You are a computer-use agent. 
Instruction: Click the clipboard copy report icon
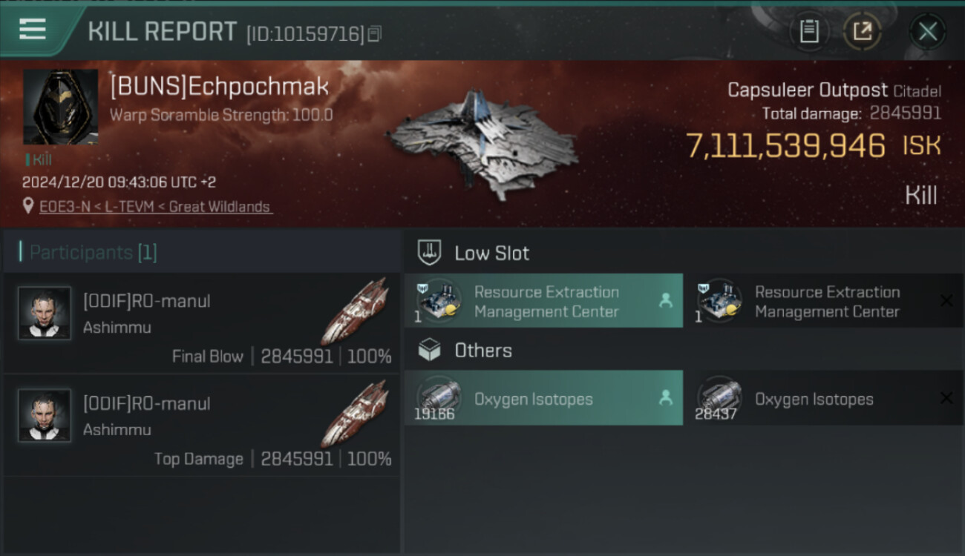click(x=809, y=31)
